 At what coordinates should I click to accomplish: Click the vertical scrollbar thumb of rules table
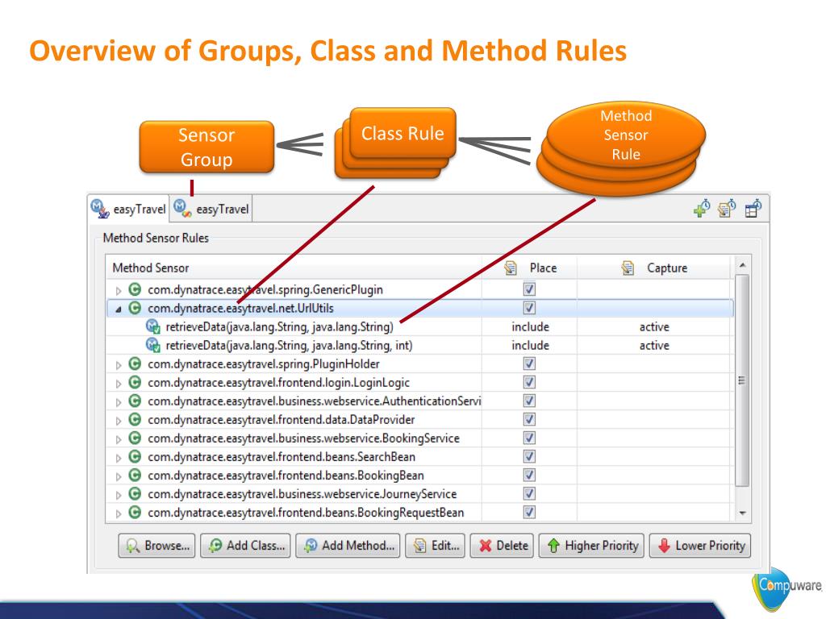click(742, 380)
